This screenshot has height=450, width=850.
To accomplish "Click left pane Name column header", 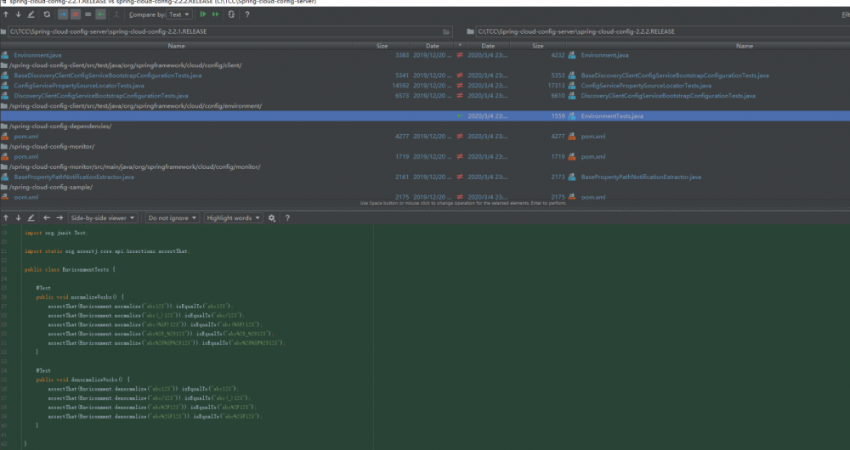I will point(176,46).
